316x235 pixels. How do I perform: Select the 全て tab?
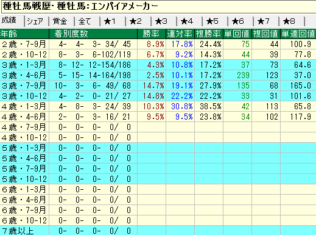88,21
